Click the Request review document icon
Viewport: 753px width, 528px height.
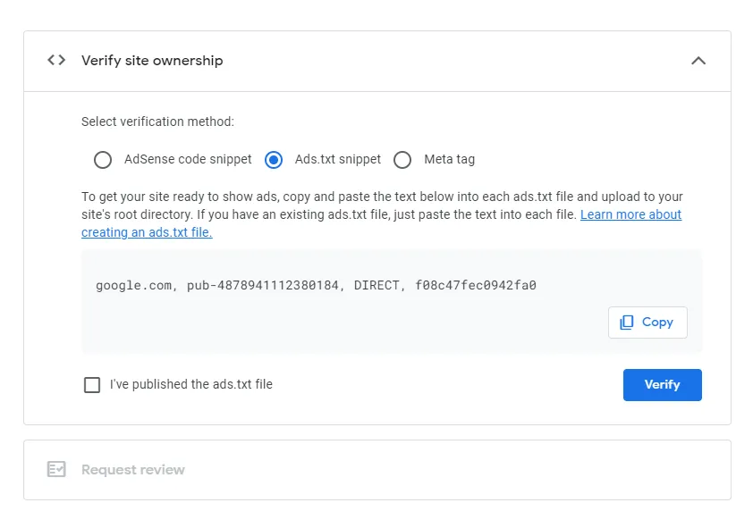55,469
